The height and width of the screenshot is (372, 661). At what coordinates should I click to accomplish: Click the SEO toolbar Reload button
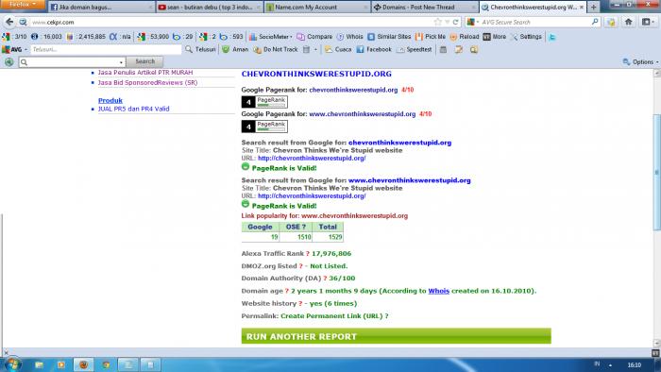pyautogui.click(x=465, y=37)
